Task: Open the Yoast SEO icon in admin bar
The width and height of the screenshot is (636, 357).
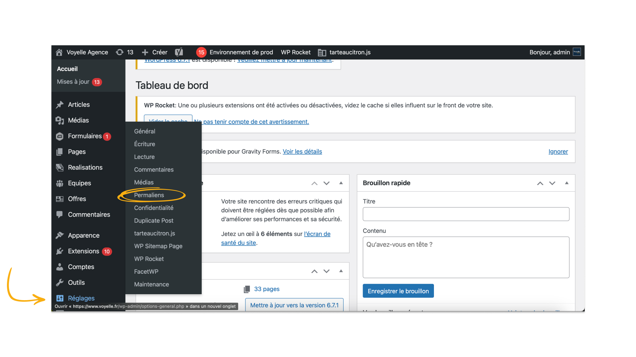Action: (x=179, y=52)
